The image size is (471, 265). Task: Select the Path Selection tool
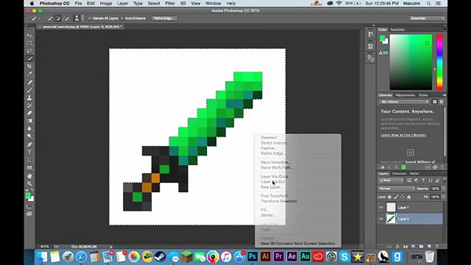coord(30,160)
